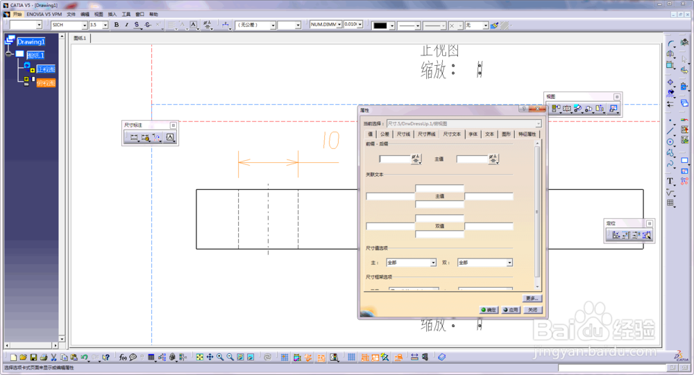The height and width of the screenshot is (375, 694).
Task: Click first Dimensions icon in 尺寸标注 toolbar
Action: 134,137
